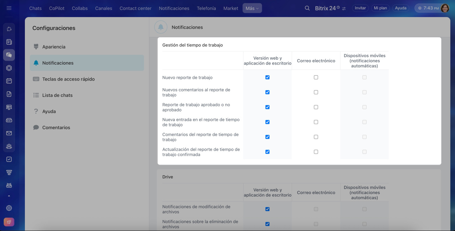Enable email for Nuevos comentarios al reporte
455x231 pixels.
[x=316, y=92]
